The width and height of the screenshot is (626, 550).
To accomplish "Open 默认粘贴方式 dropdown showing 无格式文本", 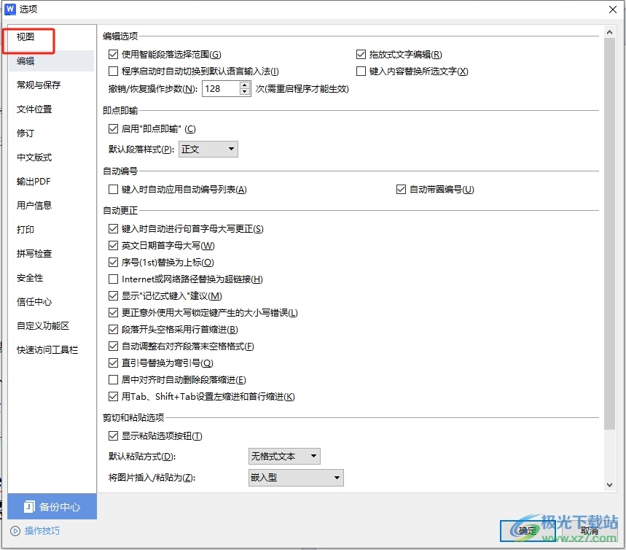I will (284, 456).
